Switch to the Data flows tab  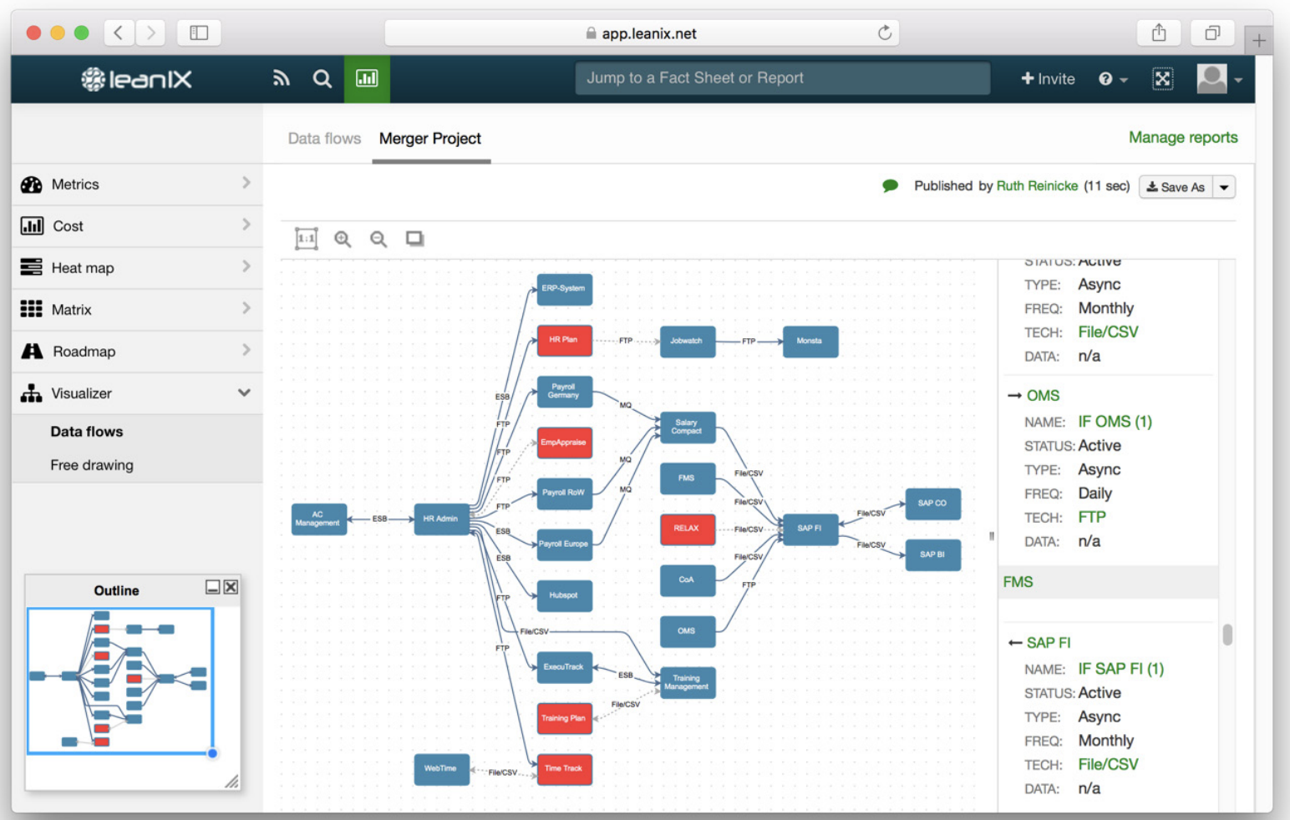324,139
